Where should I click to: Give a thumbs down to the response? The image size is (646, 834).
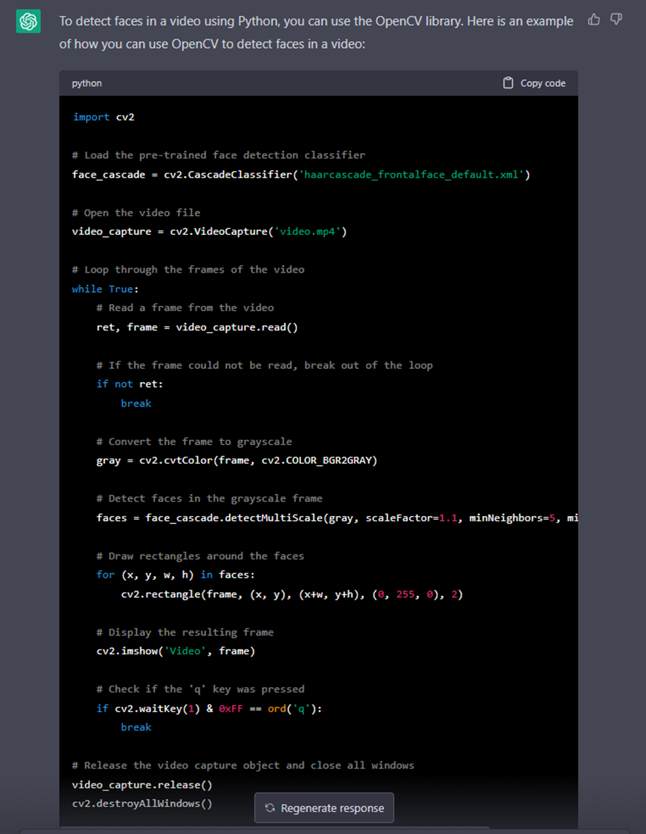(x=616, y=20)
